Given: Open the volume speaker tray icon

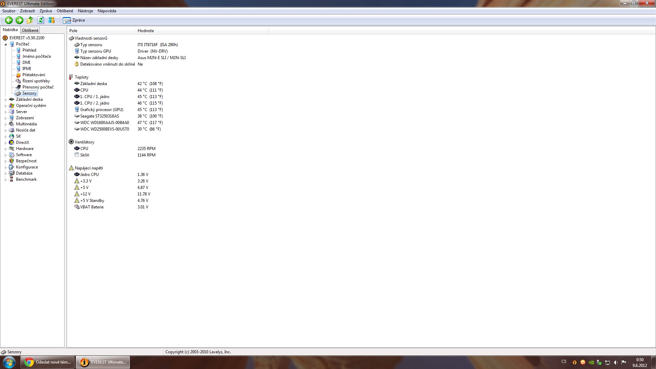Looking at the screenshot, I should coord(616,363).
